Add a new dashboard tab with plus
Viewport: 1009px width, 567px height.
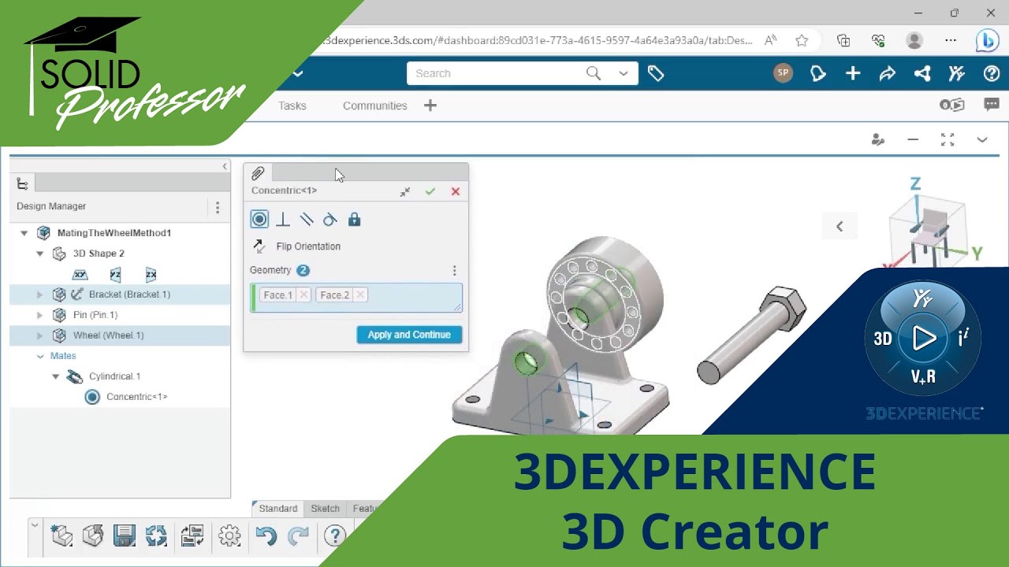click(x=430, y=106)
